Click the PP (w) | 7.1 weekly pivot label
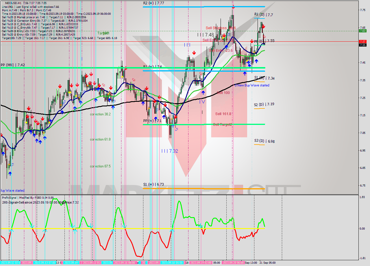Screen dimensions: 370x266 point(152,121)
